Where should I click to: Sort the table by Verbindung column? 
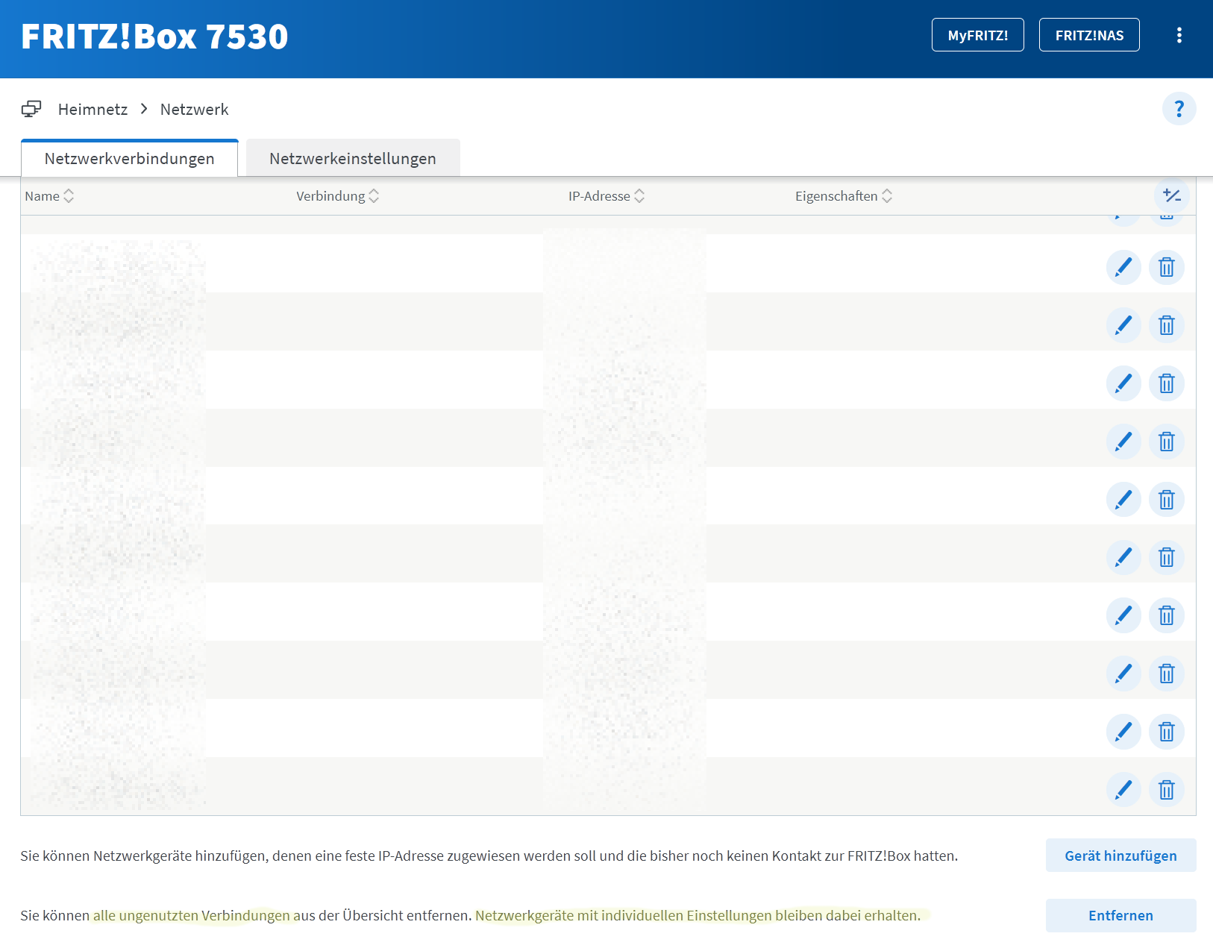click(x=338, y=196)
